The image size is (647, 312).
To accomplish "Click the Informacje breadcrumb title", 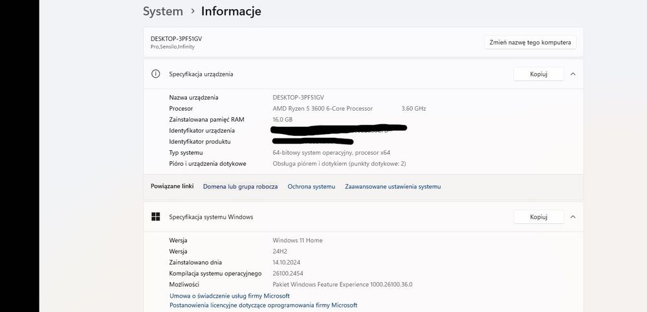I will (231, 11).
